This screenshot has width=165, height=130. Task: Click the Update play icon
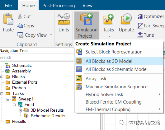[126, 19]
